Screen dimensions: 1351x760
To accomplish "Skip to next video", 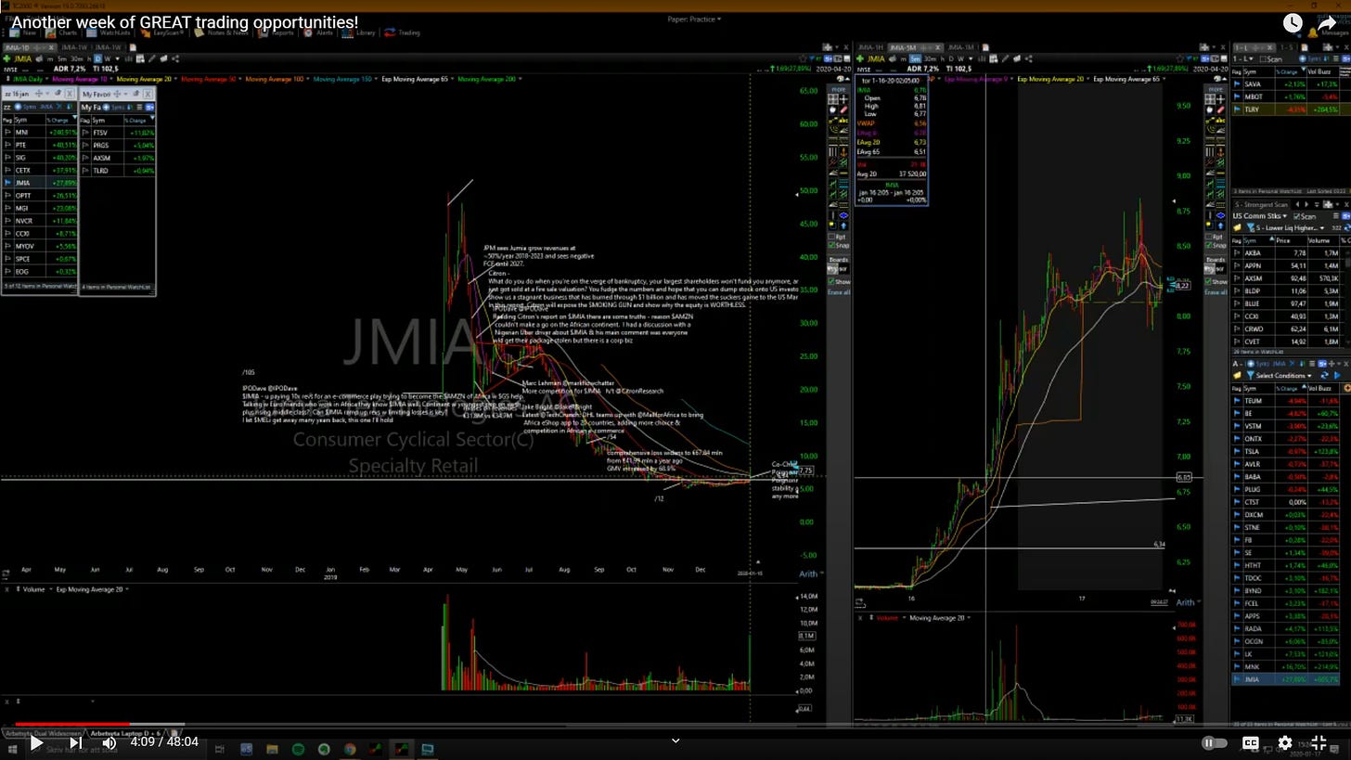I will pos(76,742).
